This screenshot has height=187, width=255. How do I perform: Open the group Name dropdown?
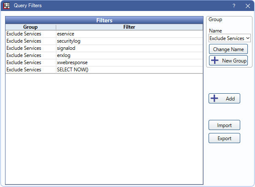230,38
